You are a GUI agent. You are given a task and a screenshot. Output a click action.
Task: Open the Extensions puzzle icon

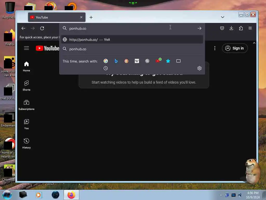[241, 28]
